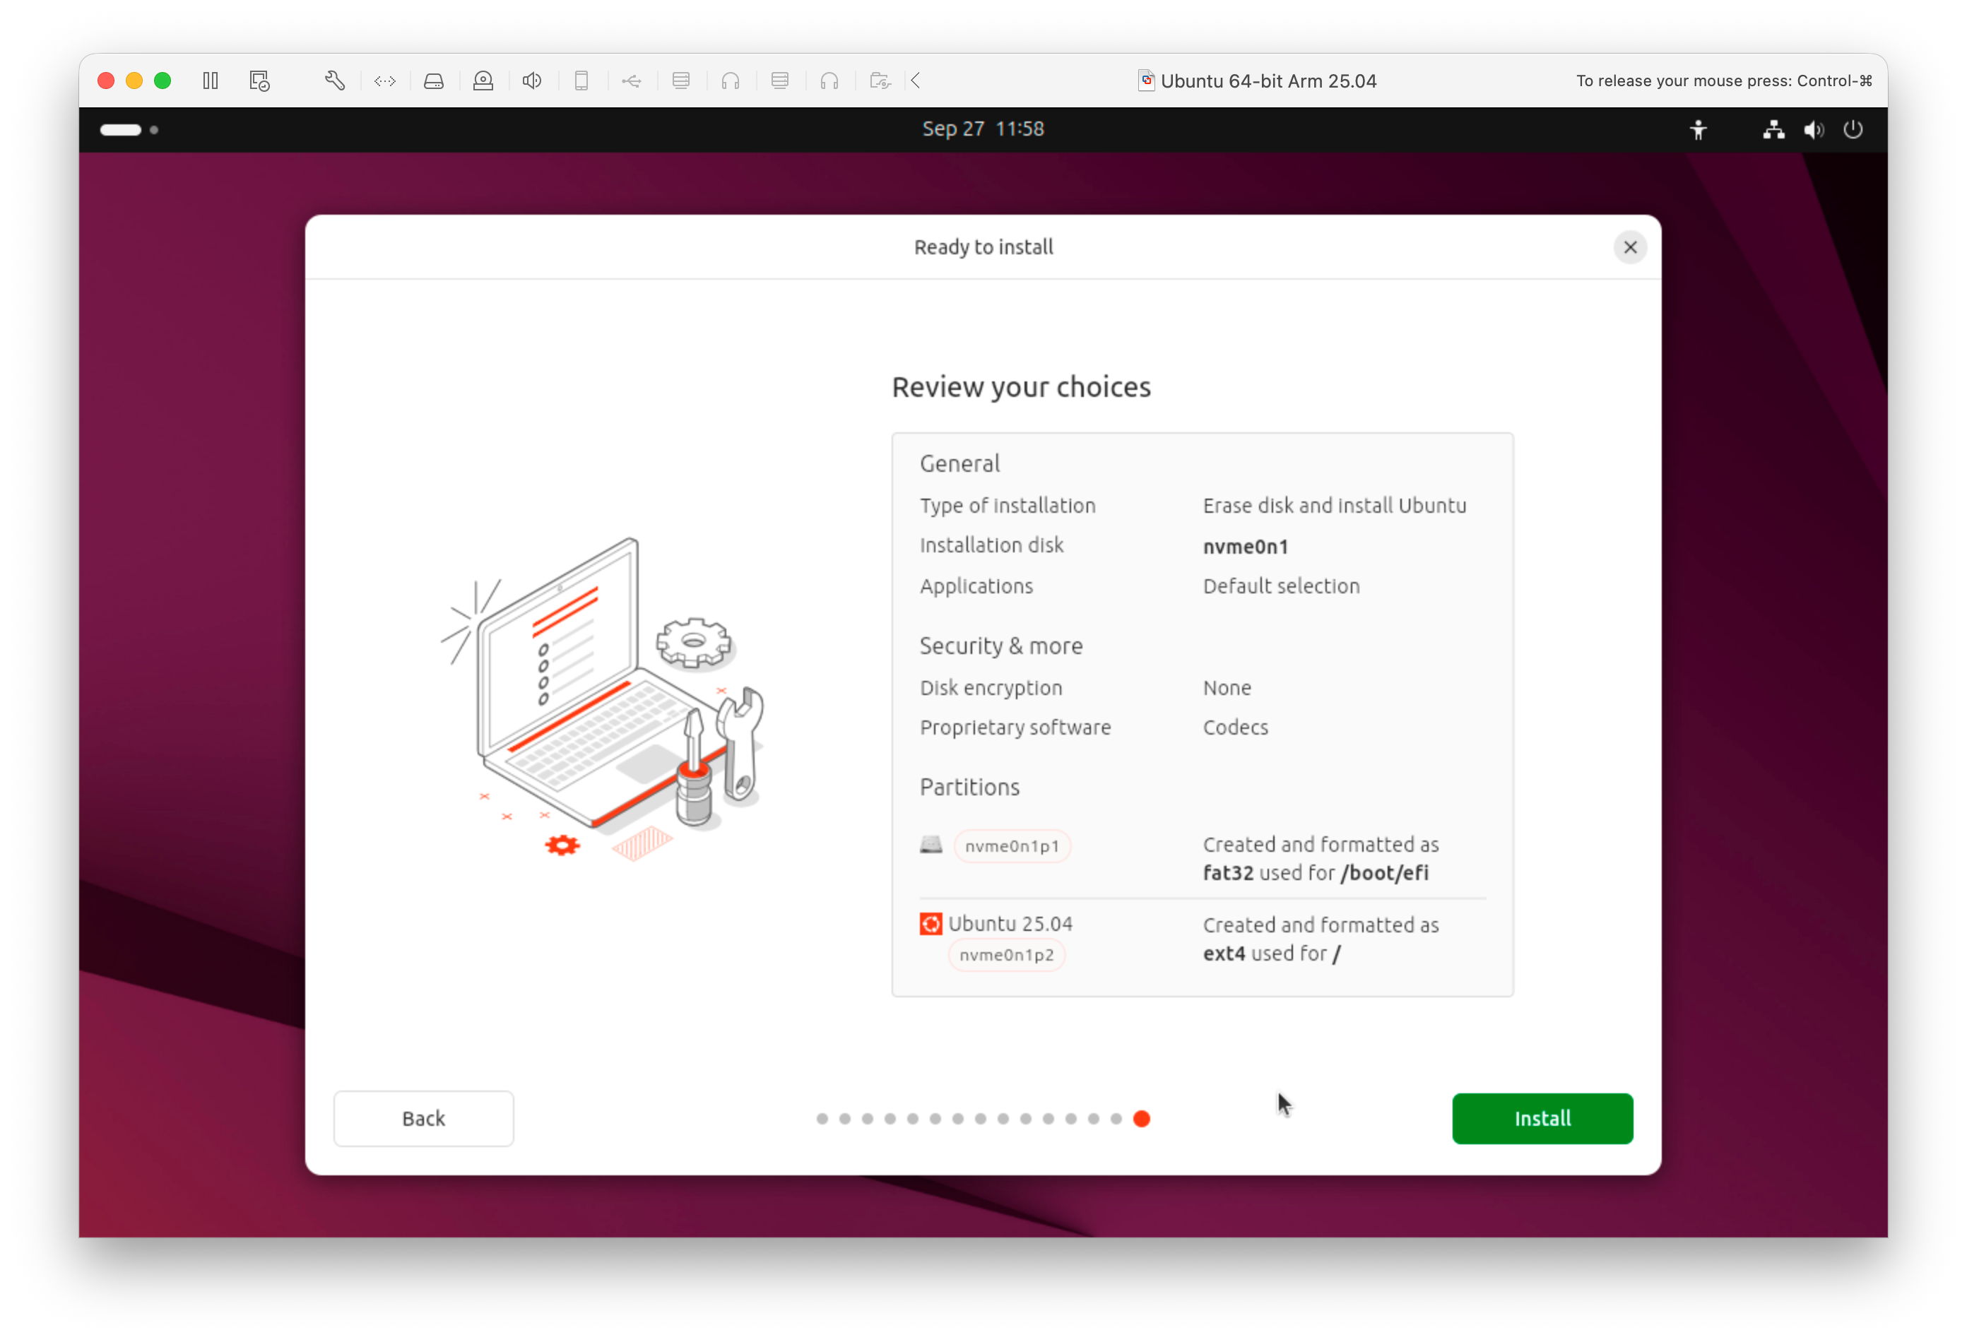Start installation with Install button
The height and width of the screenshot is (1342, 1967).
pyautogui.click(x=1541, y=1118)
